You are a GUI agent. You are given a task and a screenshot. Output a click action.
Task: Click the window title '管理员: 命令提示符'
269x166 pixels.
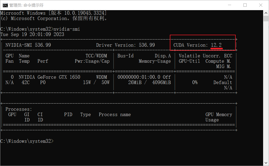[x=26, y=5]
